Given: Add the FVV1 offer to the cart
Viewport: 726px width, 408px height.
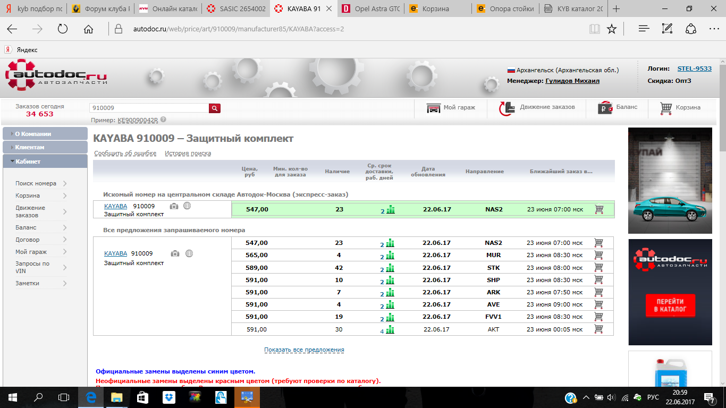Looking at the screenshot, I should click(599, 317).
